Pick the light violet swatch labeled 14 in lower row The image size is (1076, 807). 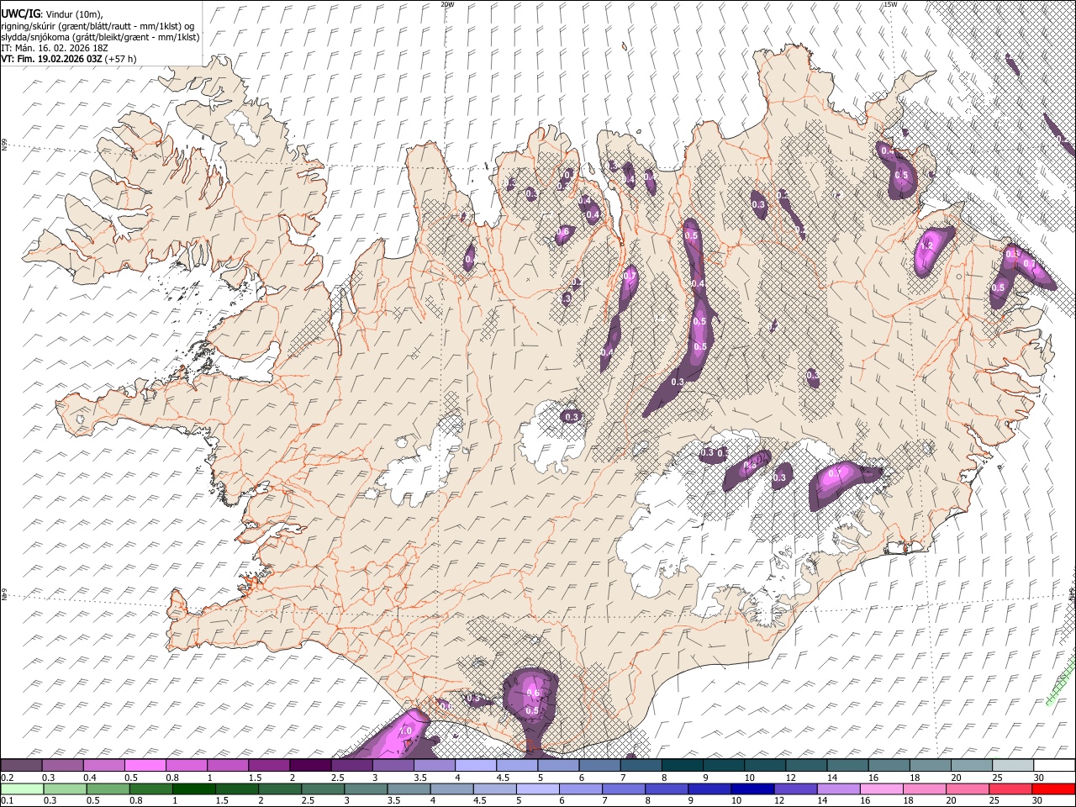click(838, 789)
